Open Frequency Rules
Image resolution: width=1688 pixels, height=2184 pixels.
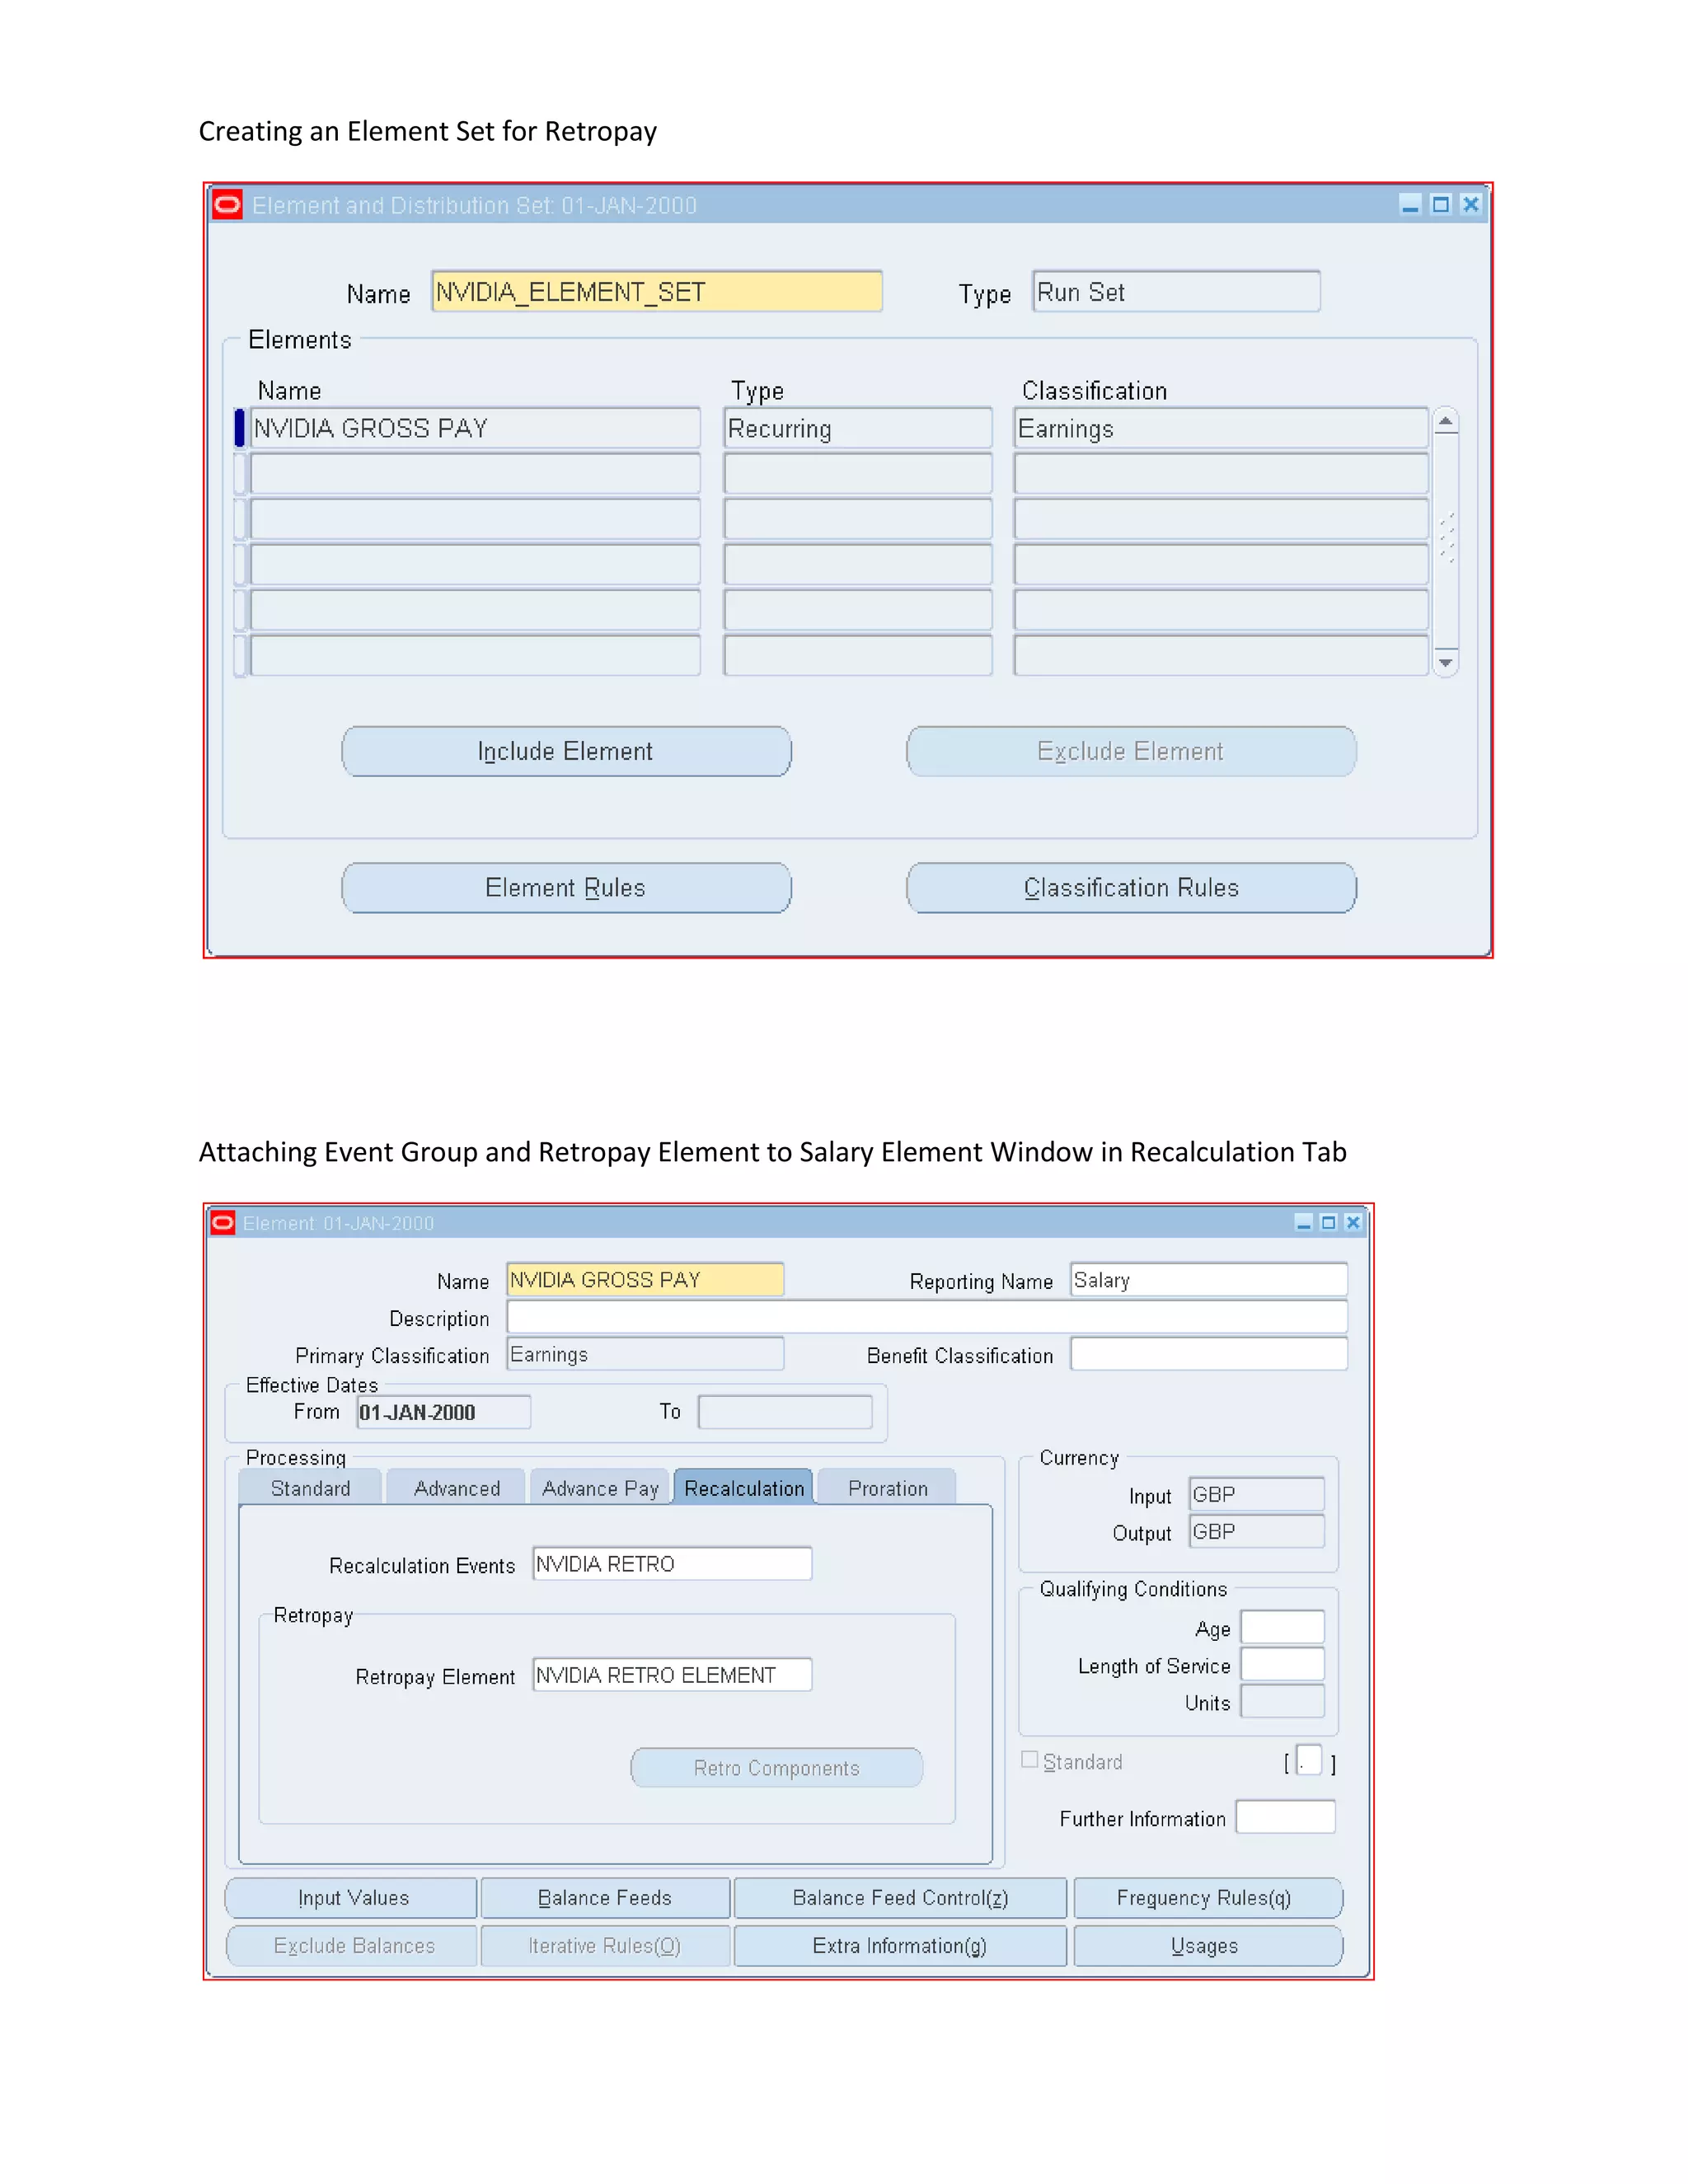point(1208,1898)
